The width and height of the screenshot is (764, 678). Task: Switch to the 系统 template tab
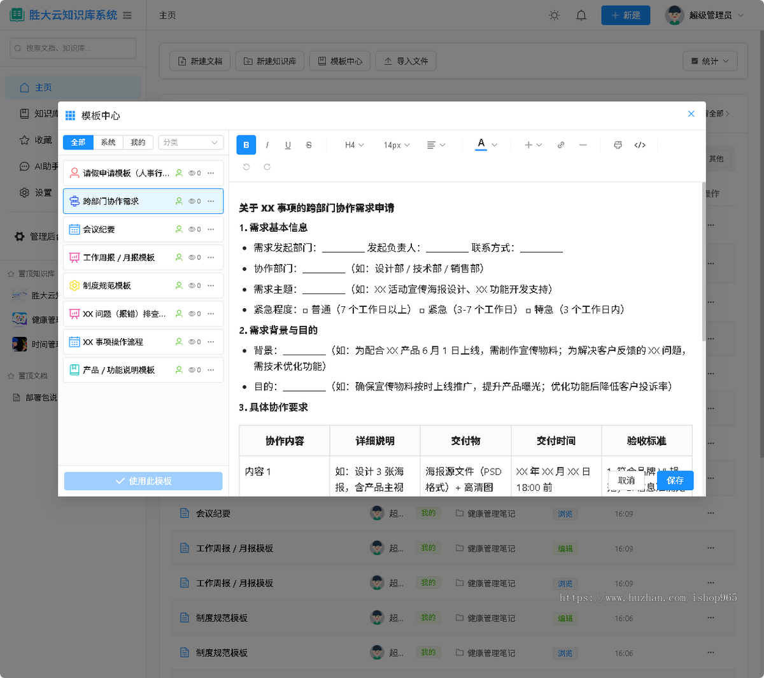tap(108, 142)
